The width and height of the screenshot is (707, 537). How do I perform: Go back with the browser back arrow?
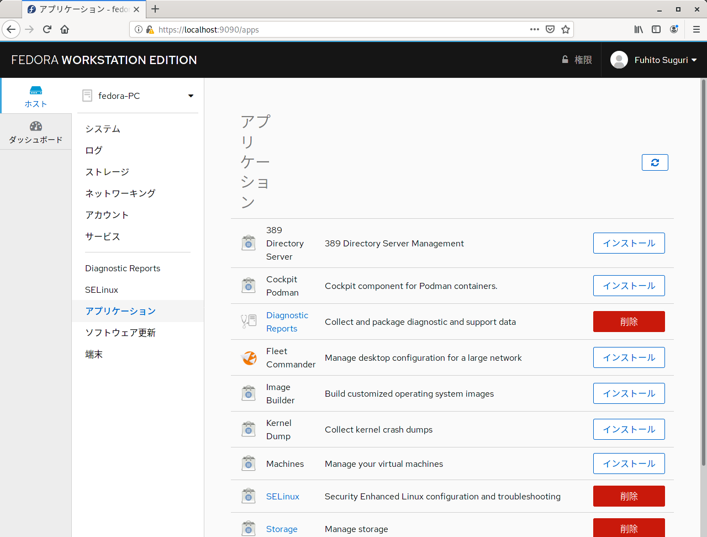[x=11, y=29]
